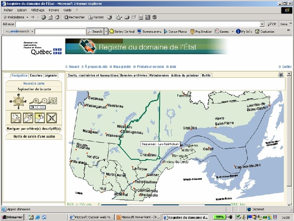Open the Favoris menu in menu bar
This screenshot has width=294, height=221.
pos(54,10)
